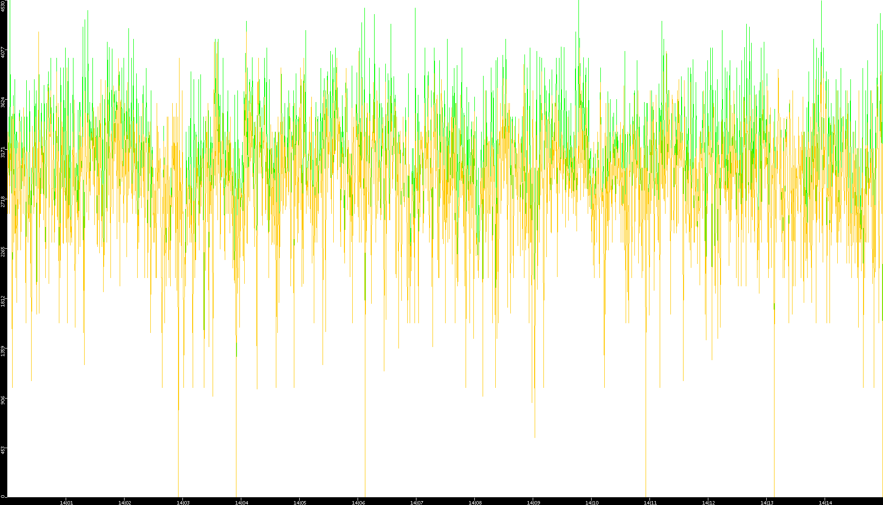
Task: Select the 453 value axis label
Action: tap(3, 450)
